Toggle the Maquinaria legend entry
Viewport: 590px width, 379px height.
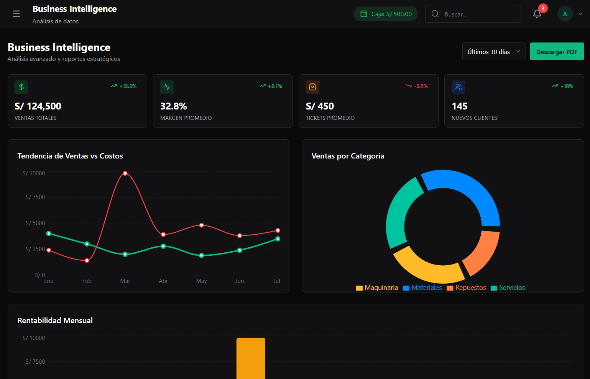(x=377, y=288)
